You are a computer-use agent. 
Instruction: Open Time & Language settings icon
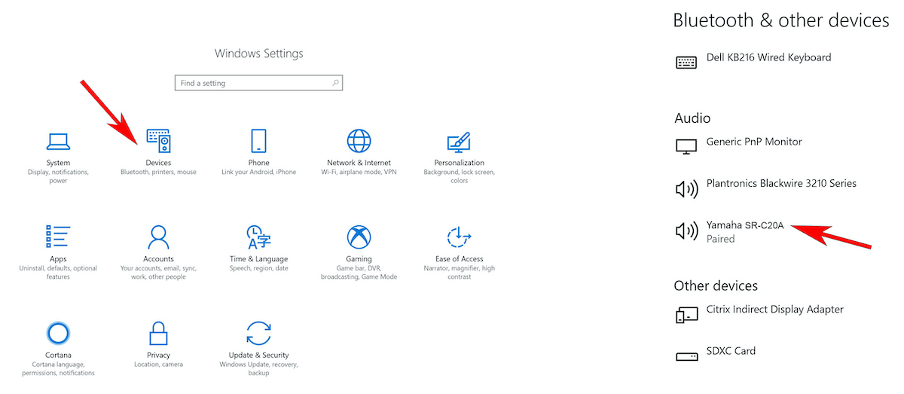(x=258, y=237)
